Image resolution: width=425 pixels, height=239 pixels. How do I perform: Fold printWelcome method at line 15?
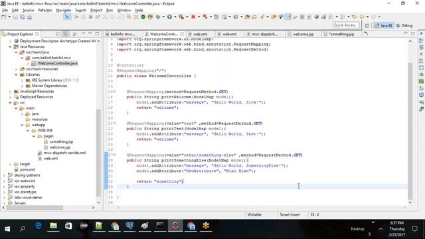[115, 92]
